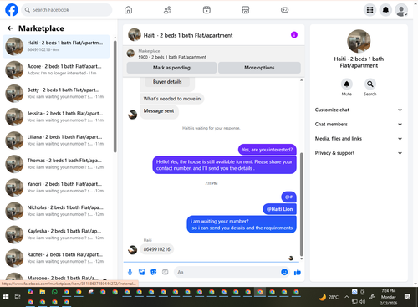
Task: Open the Thomas conversation
Action: pyautogui.click(x=56, y=164)
